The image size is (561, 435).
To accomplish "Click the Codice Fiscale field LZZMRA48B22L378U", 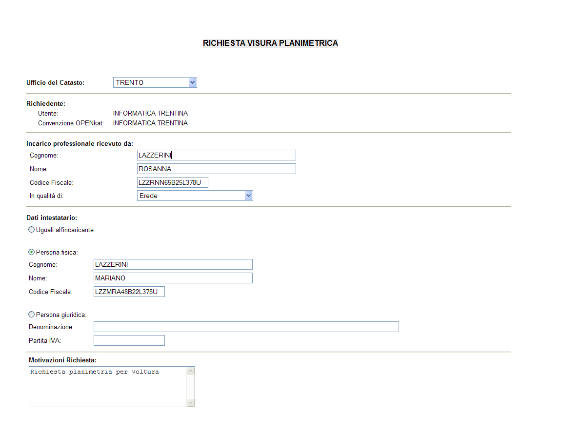I will pos(129,292).
